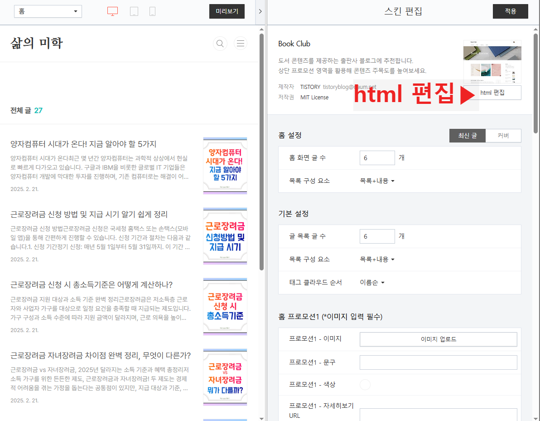
Task: Open the blog search icon
Action: [220, 43]
